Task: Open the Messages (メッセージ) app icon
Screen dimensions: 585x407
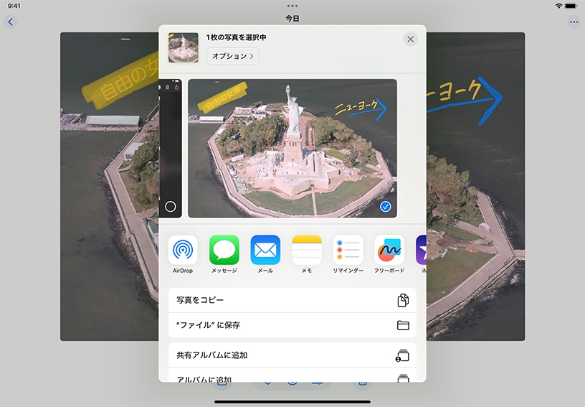Action: click(x=224, y=250)
